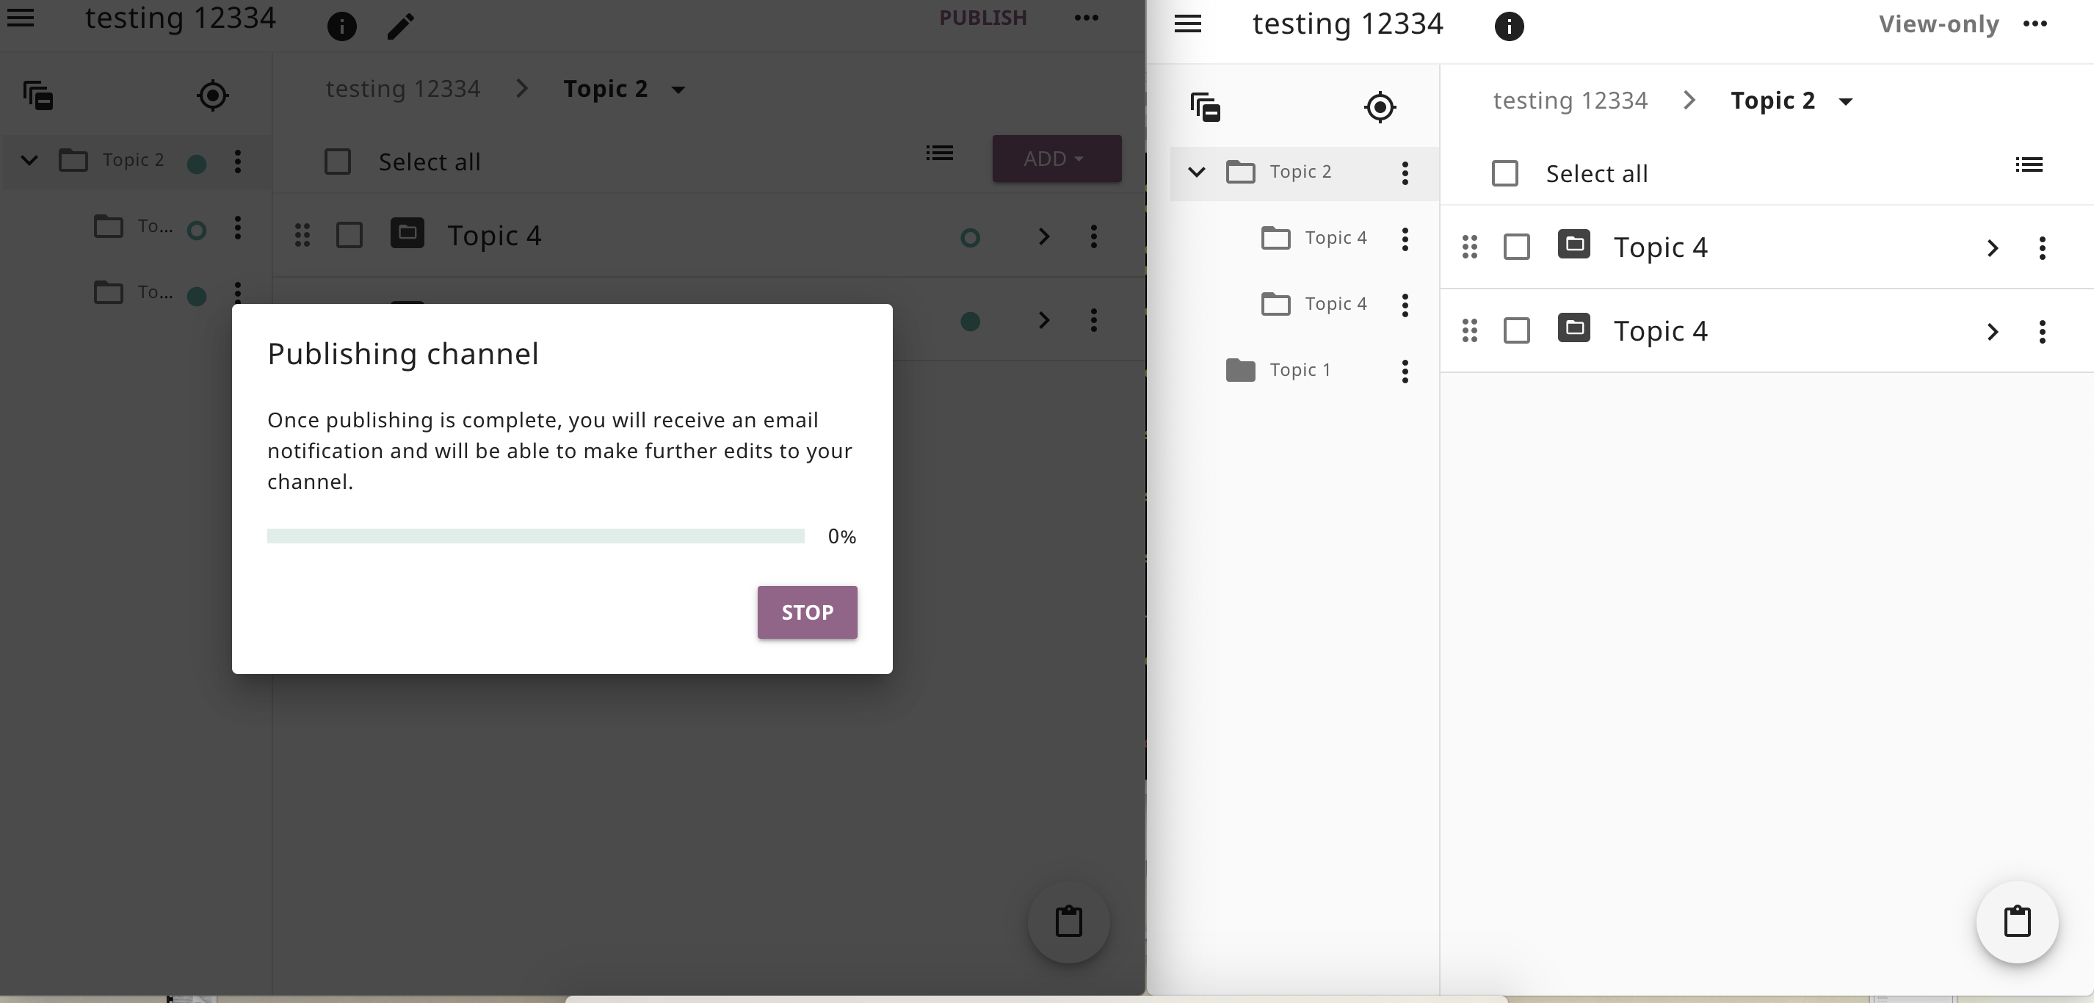The height and width of the screenshot is (1003, 2094).
Task: Open the first Topic 4 folder via chevron
Action: pyautogui.click(x=1991, y=248)
